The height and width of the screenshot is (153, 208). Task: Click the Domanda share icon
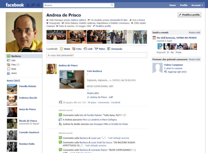[x=109, y=49]
